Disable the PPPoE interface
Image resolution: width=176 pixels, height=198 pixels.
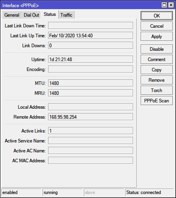(x=157, y=49)
